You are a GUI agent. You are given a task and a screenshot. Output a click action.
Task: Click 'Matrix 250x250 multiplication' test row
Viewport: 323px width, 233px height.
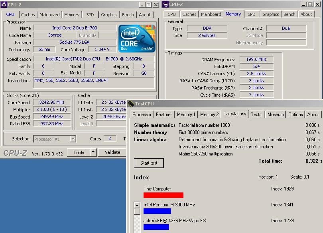coord(206,154)
